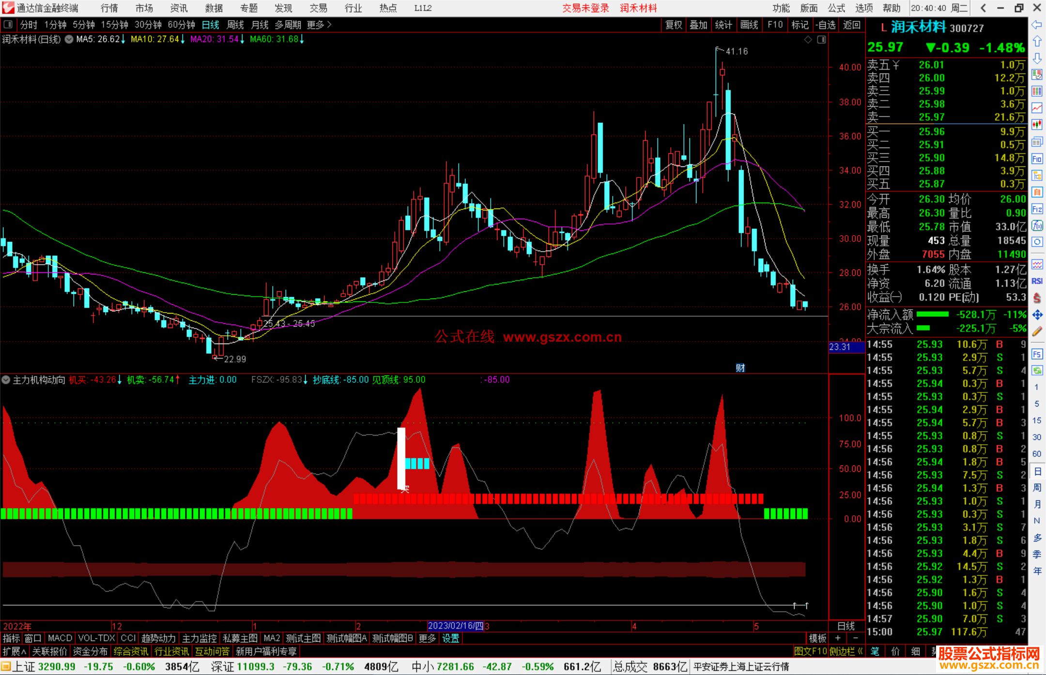This screenshot has height=675, width=1046.
Task: Switch to the MACD indicator tab
Action: [60, 638]
